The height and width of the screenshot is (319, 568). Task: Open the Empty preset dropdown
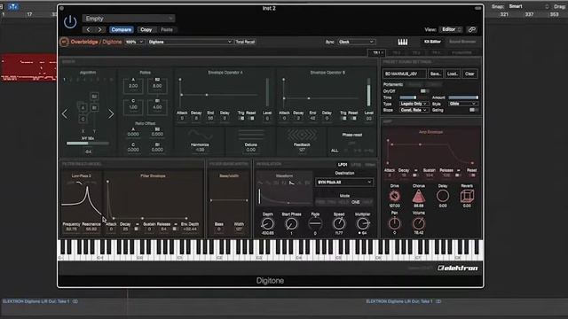click(129, 19)
